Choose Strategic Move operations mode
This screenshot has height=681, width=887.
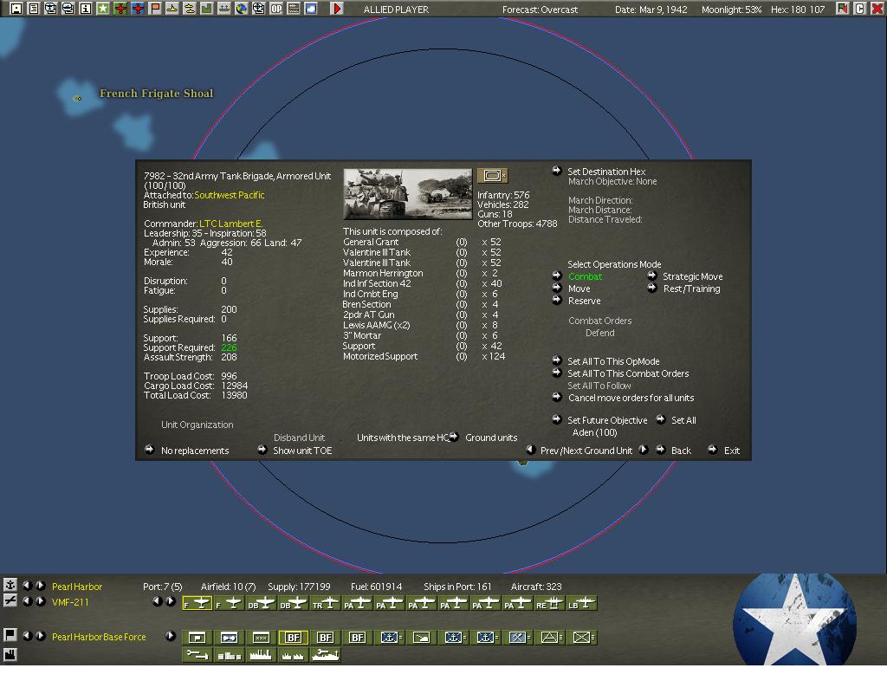692,276
